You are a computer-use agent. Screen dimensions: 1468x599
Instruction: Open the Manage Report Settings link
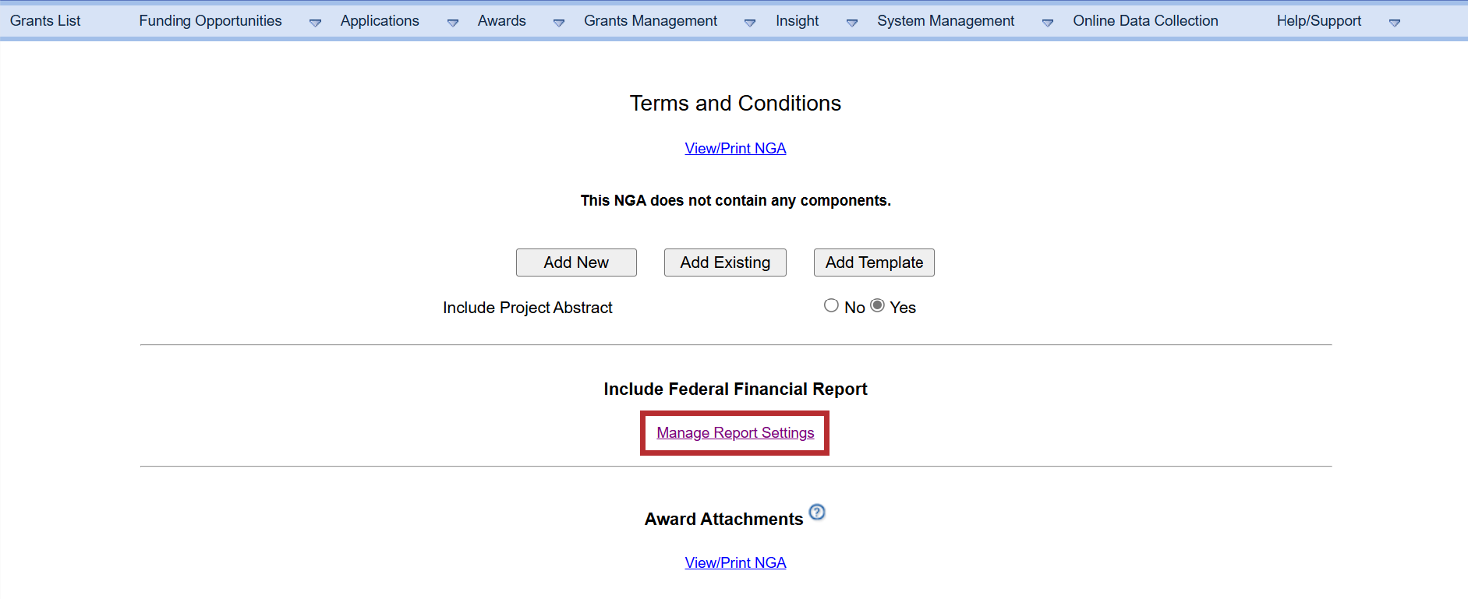(734, 433)
